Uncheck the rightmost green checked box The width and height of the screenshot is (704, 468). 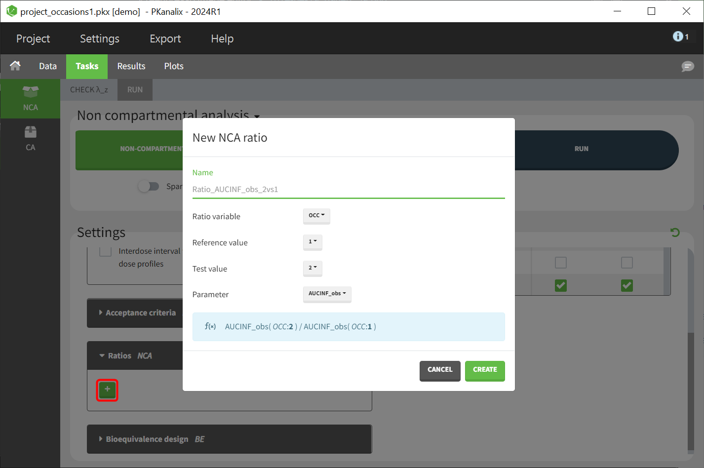pos(626,285)
